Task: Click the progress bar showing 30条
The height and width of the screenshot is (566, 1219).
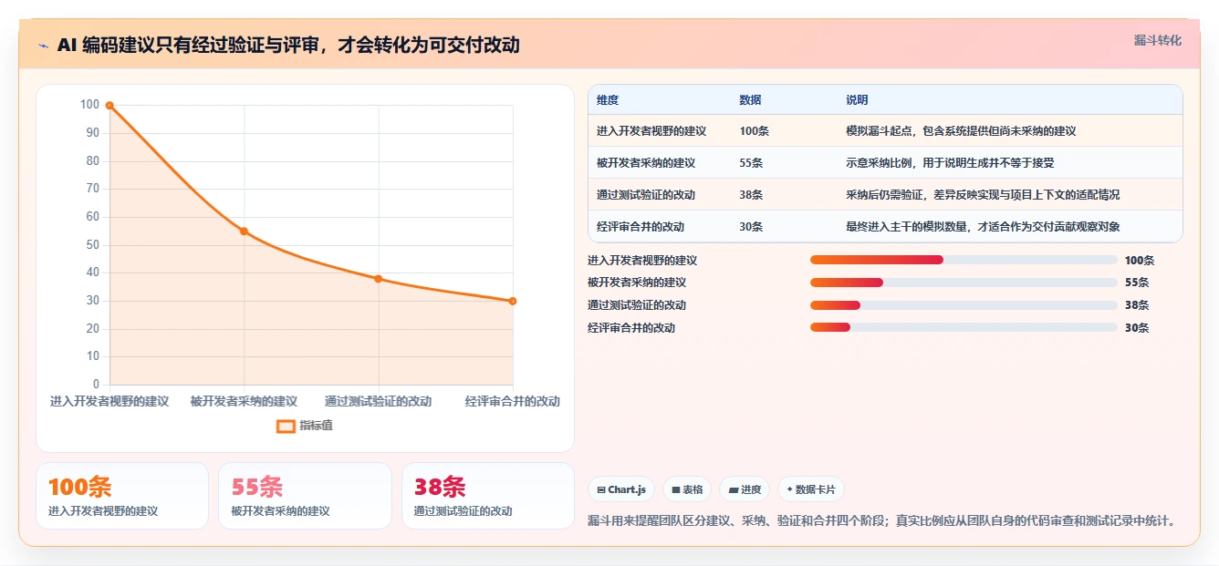Action: pos(964,328)
